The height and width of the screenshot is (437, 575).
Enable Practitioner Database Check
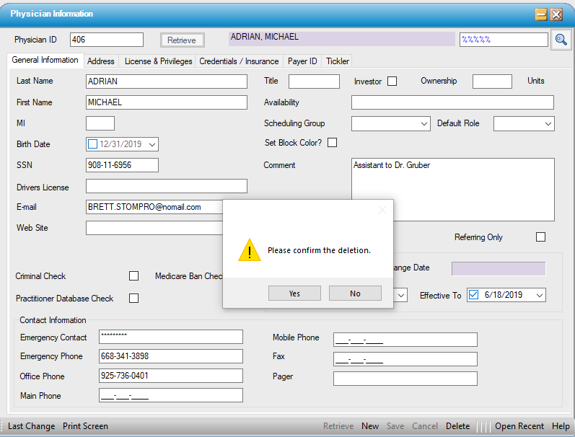(x=133, y=299)
